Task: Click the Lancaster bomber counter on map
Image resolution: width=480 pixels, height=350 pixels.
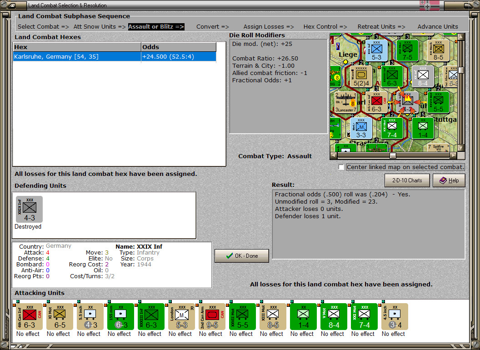Action: click(x=345, y=102)
